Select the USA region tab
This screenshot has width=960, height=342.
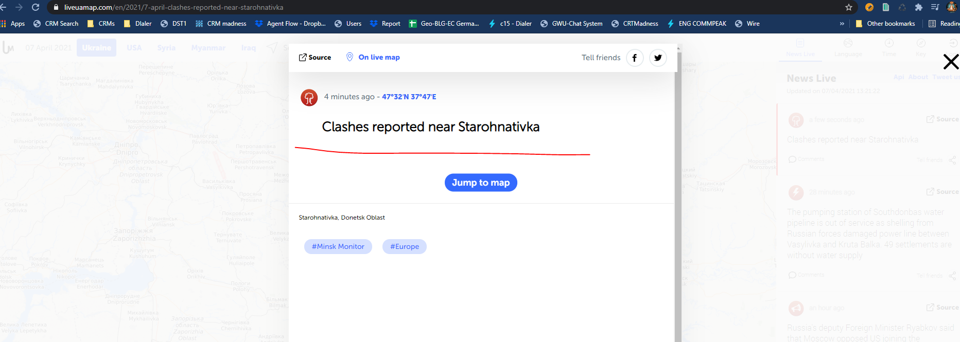click(x=134, y=48)
